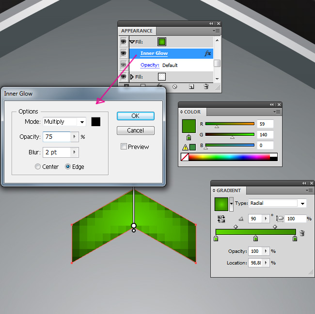Viewport: 315px width, 314px height.
Task: Click the Blur field showing 2 pt
Action: (x=57, y=152)
